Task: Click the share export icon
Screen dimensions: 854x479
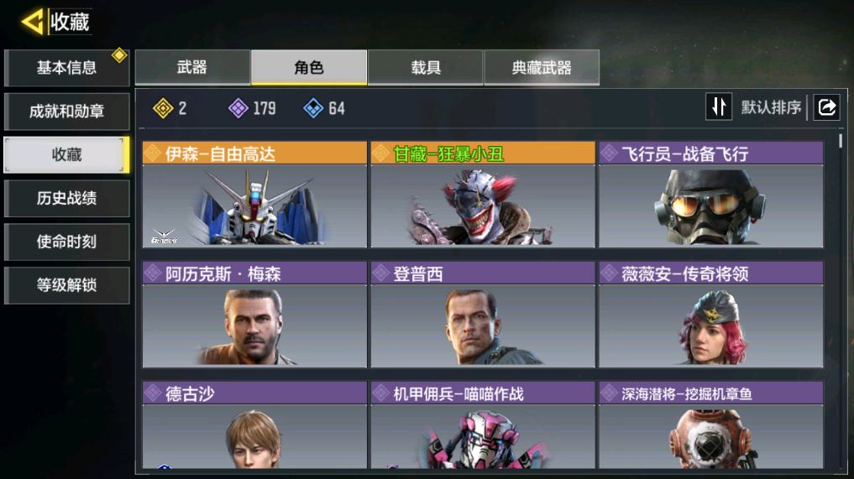Action: coord(826,107)
